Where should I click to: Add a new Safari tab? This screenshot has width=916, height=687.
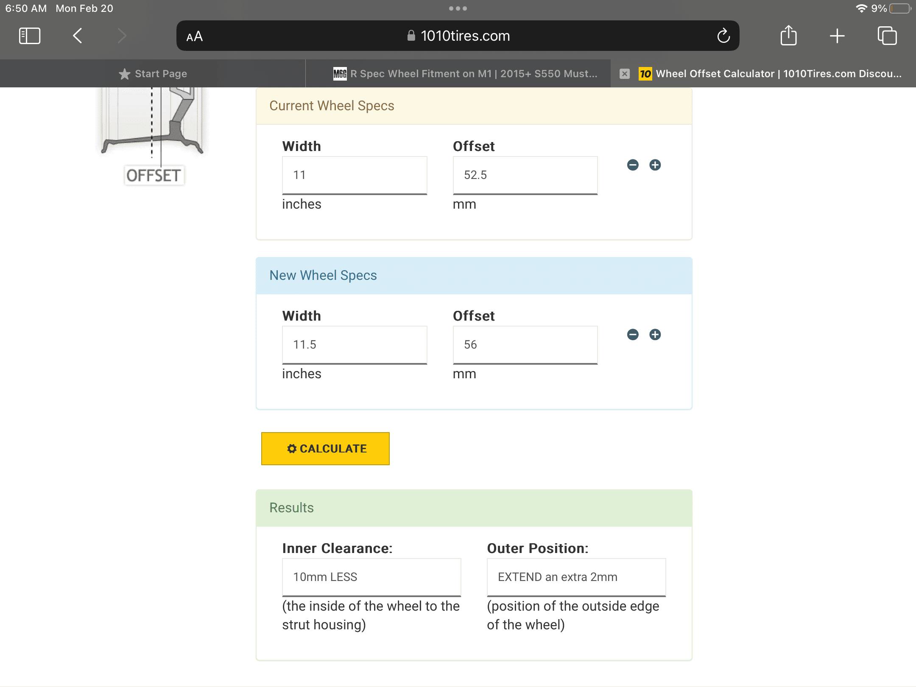tap(837, 36)
